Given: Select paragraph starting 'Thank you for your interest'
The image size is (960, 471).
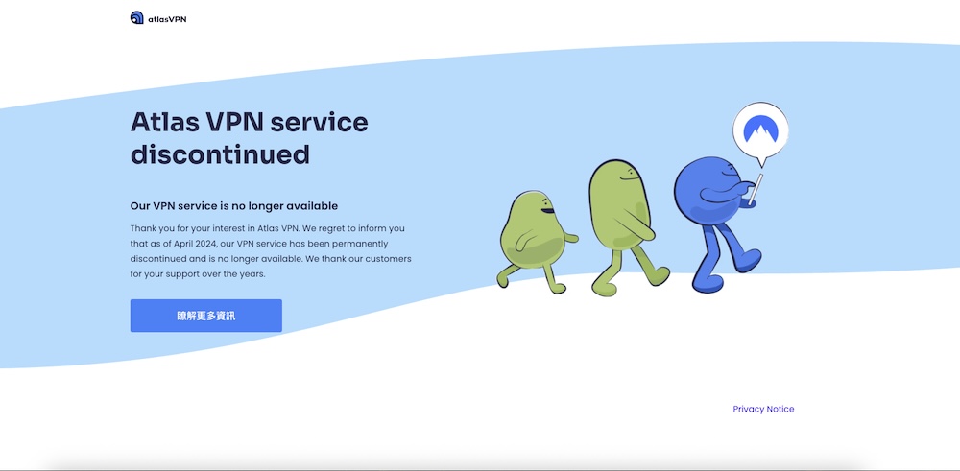Looking at the screenshot, I should tap(271, 251).
